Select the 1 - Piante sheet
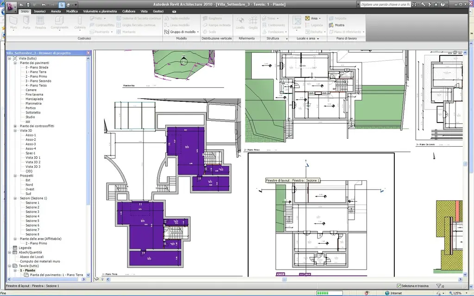This screenshot has height=296, width=474. click(x=27, y=270)
